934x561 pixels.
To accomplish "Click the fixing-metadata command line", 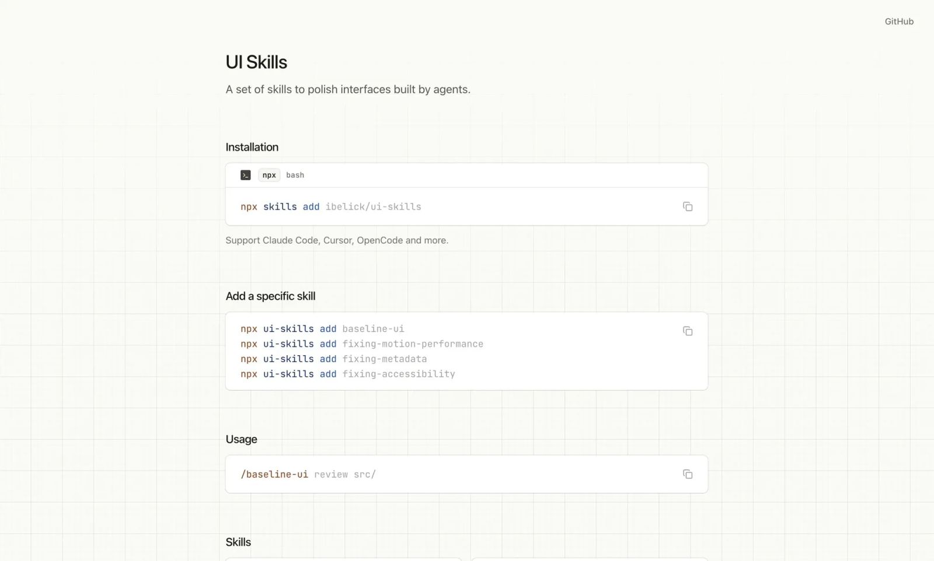I will 333,359.
